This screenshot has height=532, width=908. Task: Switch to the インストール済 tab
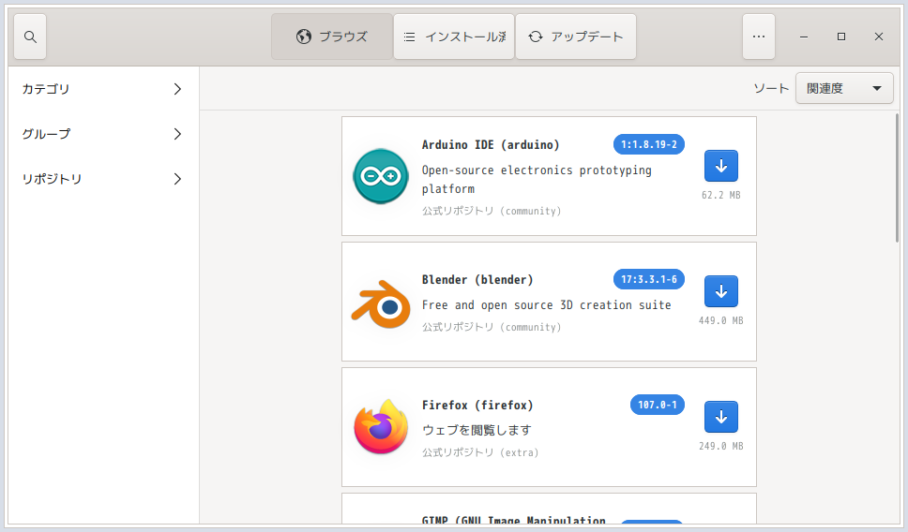[454, 37]
